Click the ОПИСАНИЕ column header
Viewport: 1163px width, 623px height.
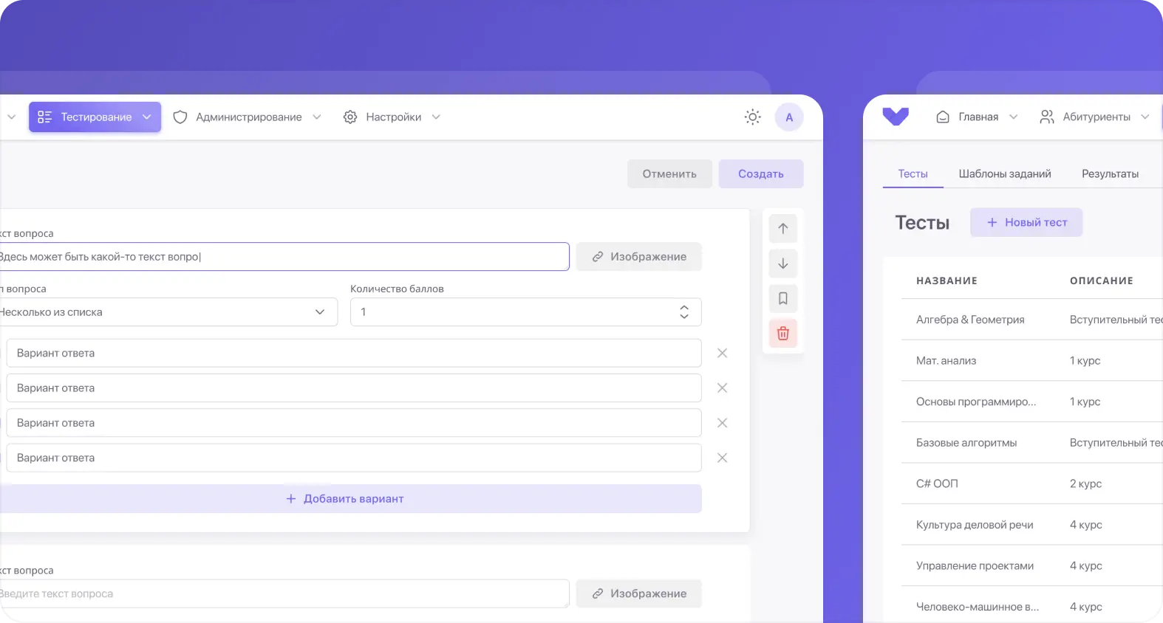1102,280
